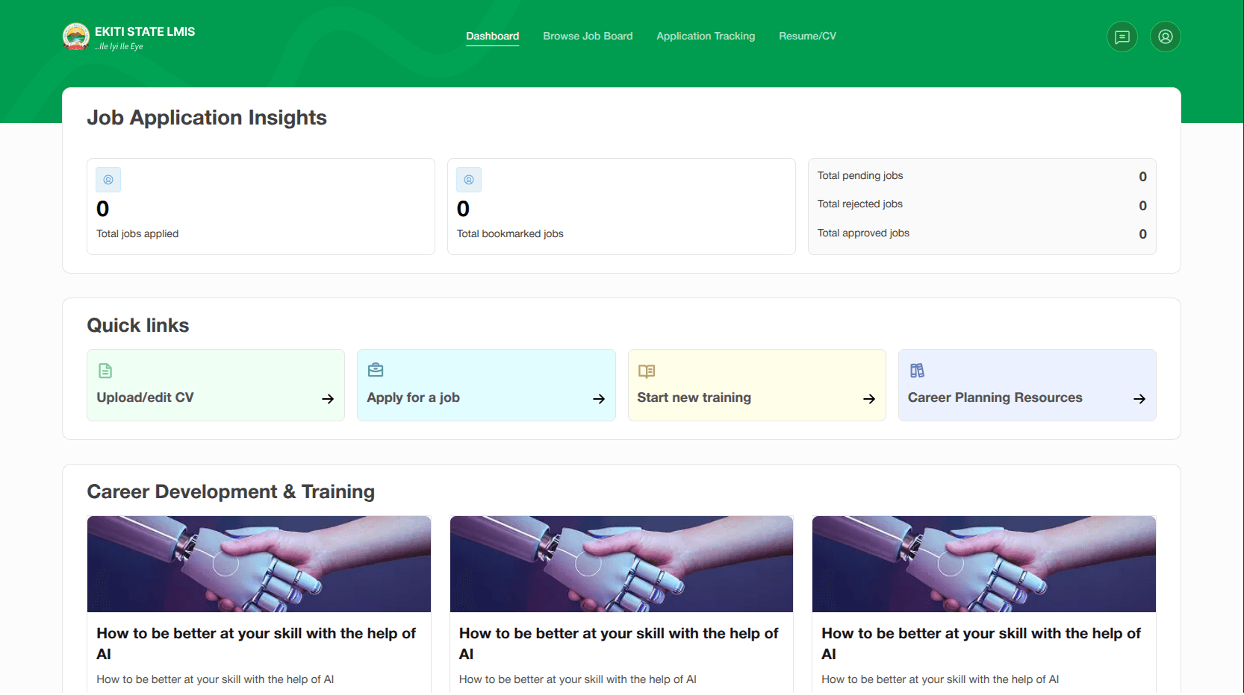Open the first AI skill training thumbnail
This screenshot has width=1244, height=695.
259,564
